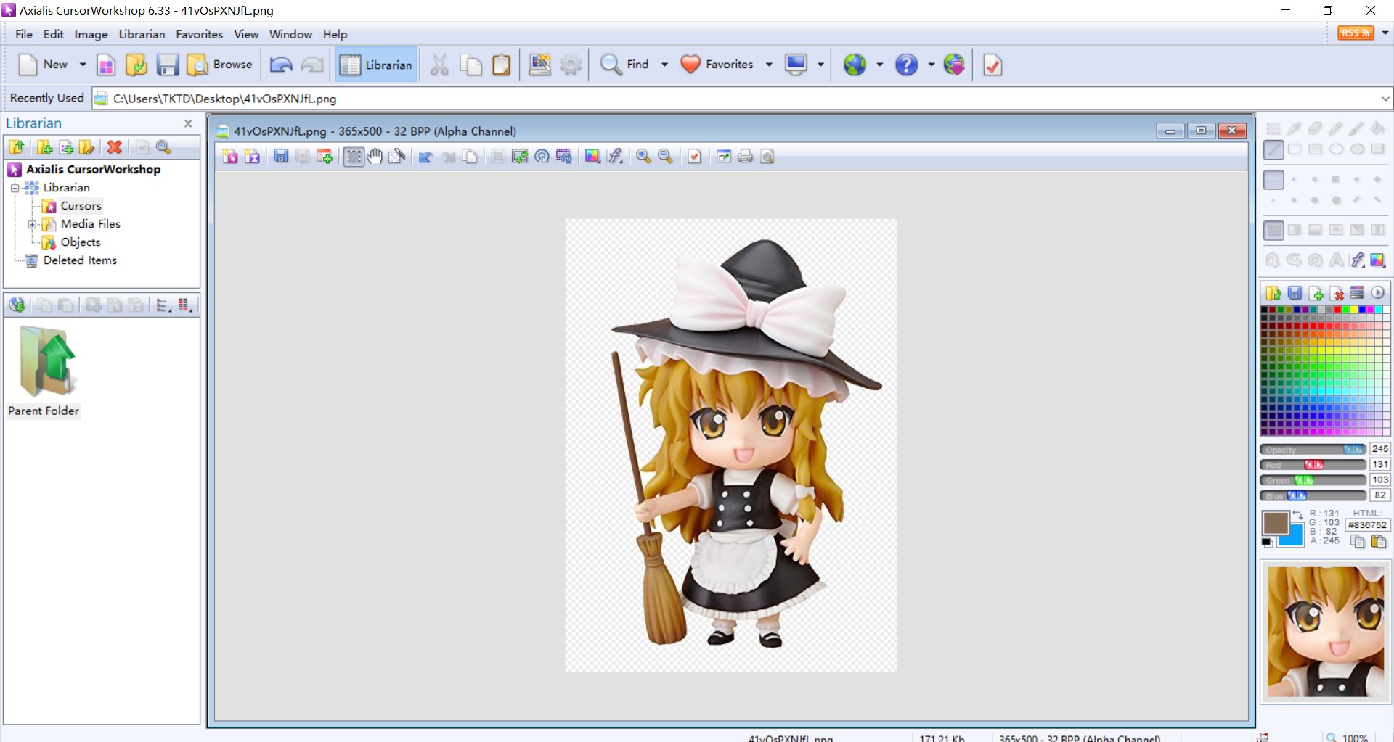The image size is (1394, 742).
Task: Select the Pipette color picker tool
Action: coord(1294,128)
